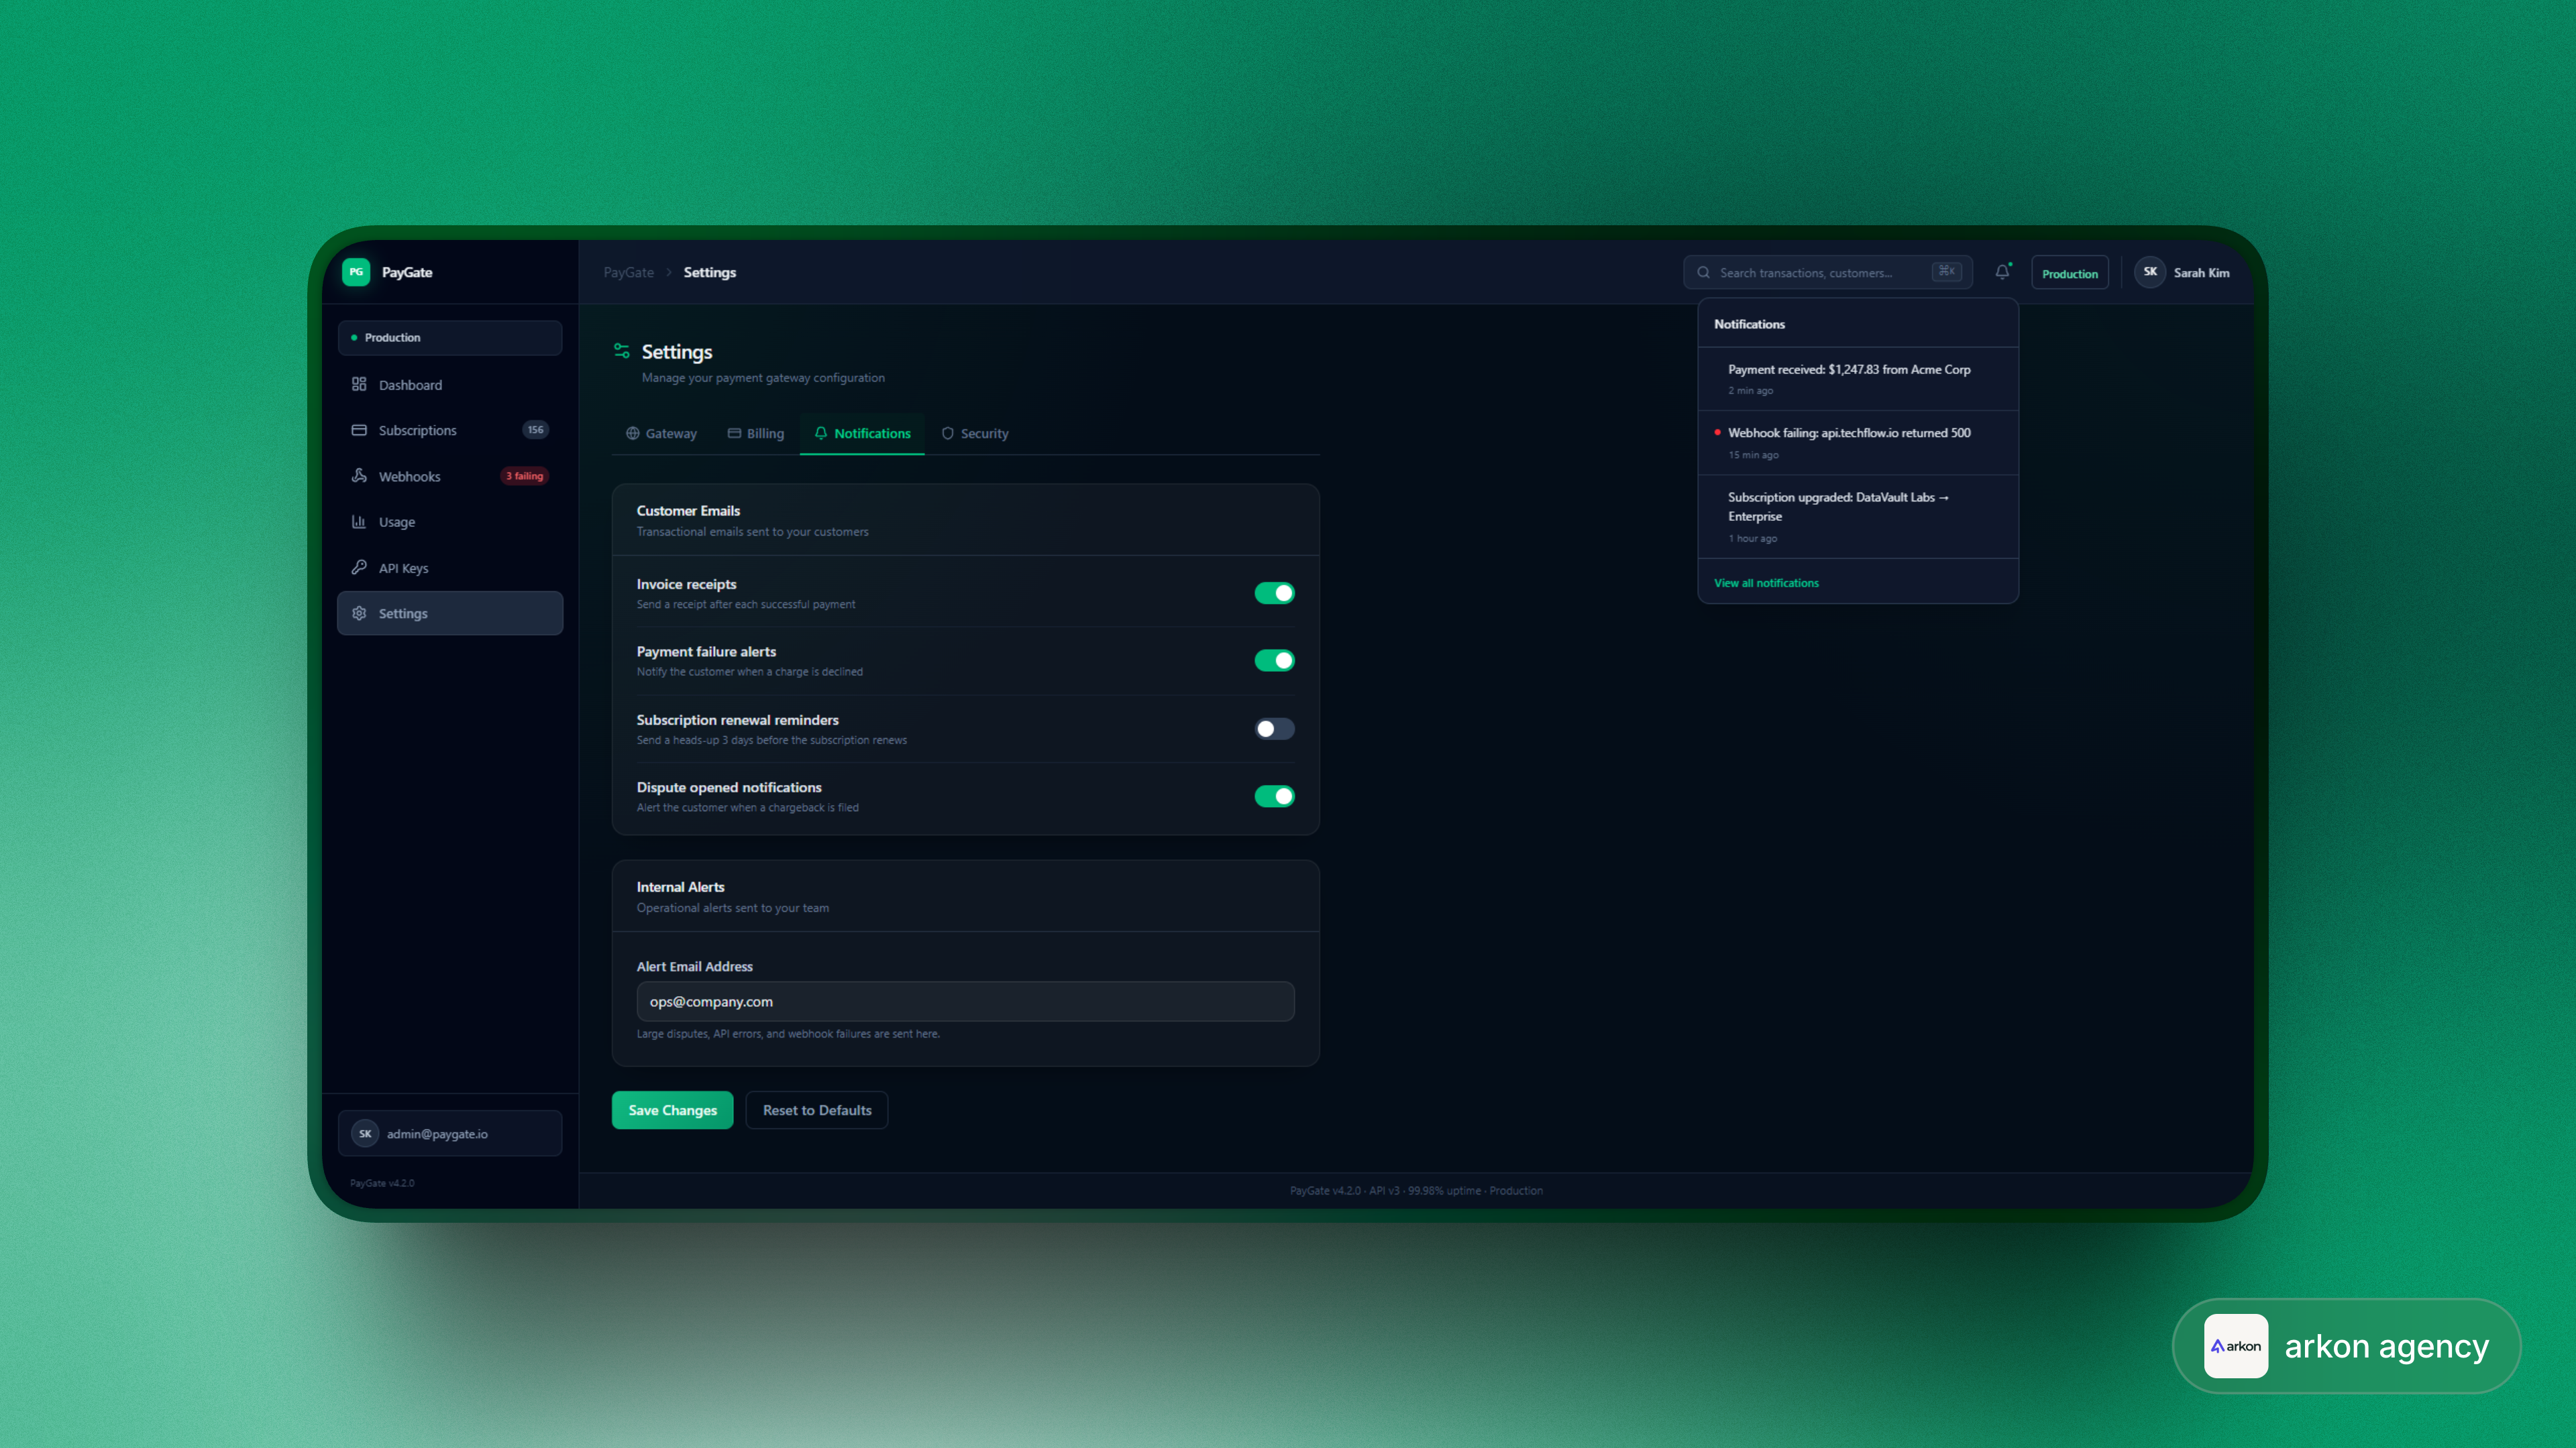The width and height of the screenshot is (2576, 1448).
Task: Click the Gateway globe icon
Action: [632, 434]
